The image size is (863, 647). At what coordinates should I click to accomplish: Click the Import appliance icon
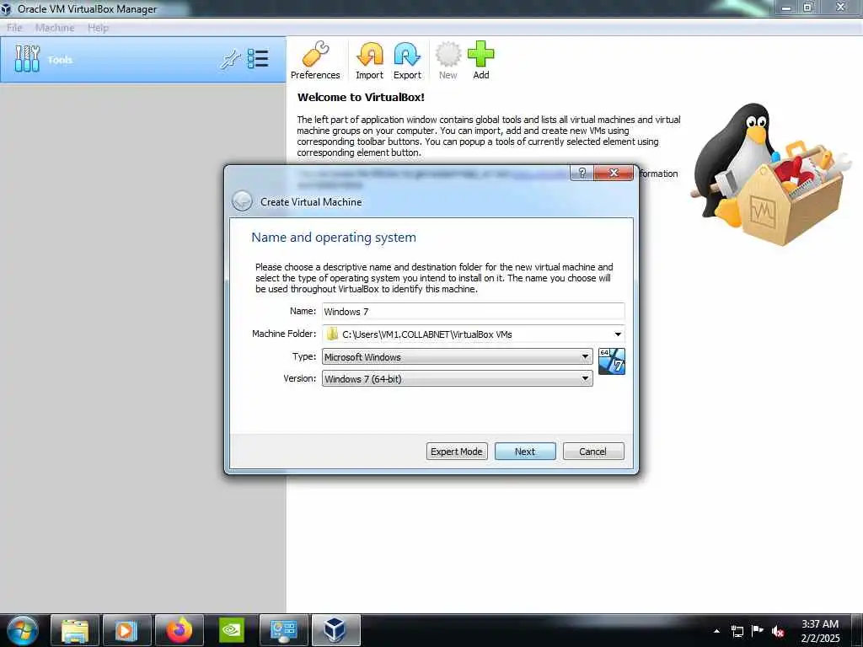coord(369,61)
